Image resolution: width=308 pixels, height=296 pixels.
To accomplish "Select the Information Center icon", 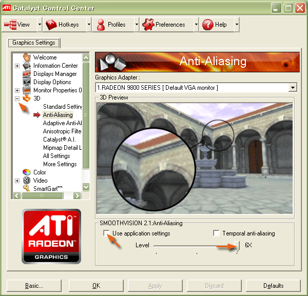I will [x=27, y=66].
